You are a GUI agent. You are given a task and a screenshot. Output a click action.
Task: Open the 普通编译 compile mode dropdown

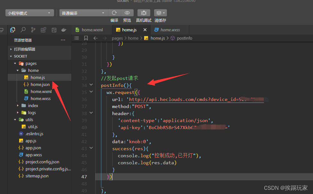[84, 13]
